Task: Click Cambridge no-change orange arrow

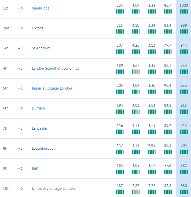Action: [19, 8]
